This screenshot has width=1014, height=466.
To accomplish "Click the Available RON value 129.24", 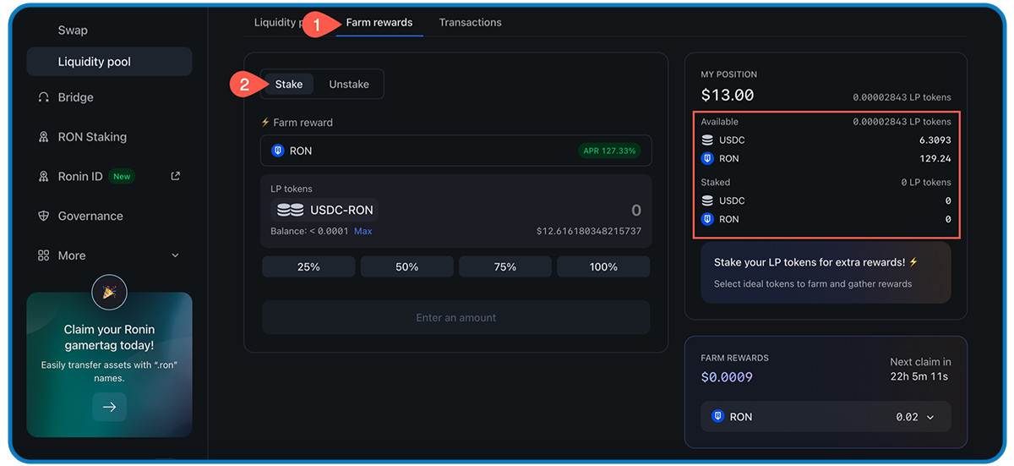I will (935, 159).
